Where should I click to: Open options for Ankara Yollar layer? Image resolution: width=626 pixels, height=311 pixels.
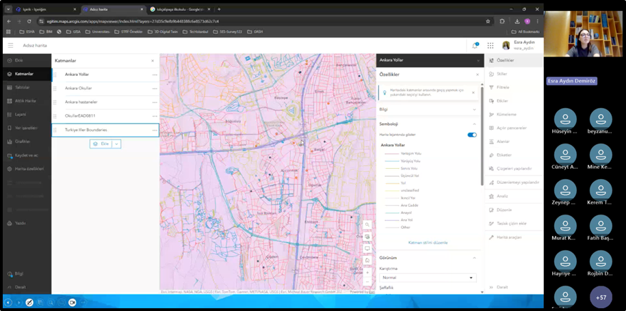tap(155, 75)
